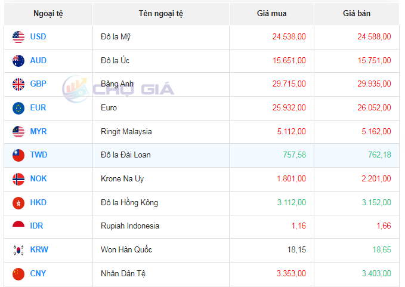Select the Krone Na Uy currency name
405x287 pixels.
pos(123,179)
